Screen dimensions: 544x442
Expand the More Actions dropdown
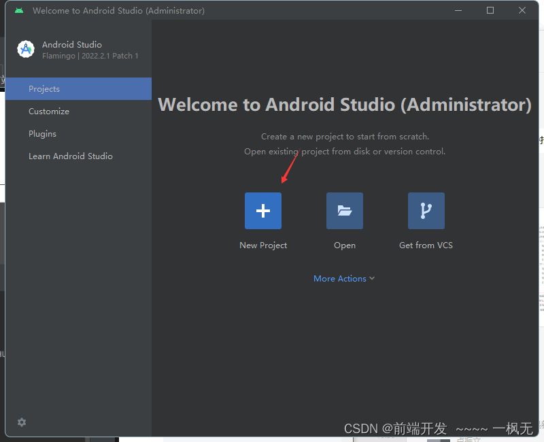pos(344,279)
